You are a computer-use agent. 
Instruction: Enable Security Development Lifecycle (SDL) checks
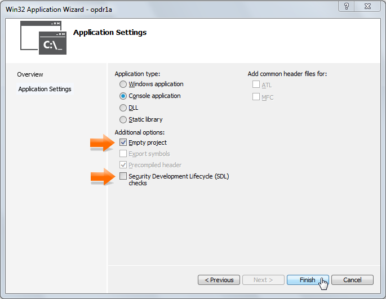click(x=123, y=177)
